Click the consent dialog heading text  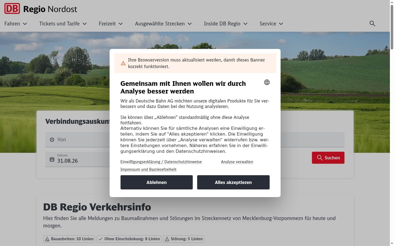tap(183, 87)
